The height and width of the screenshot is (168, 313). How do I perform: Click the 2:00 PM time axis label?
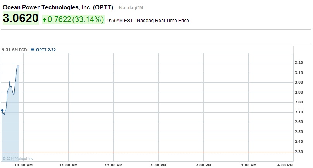click(204, 165)
